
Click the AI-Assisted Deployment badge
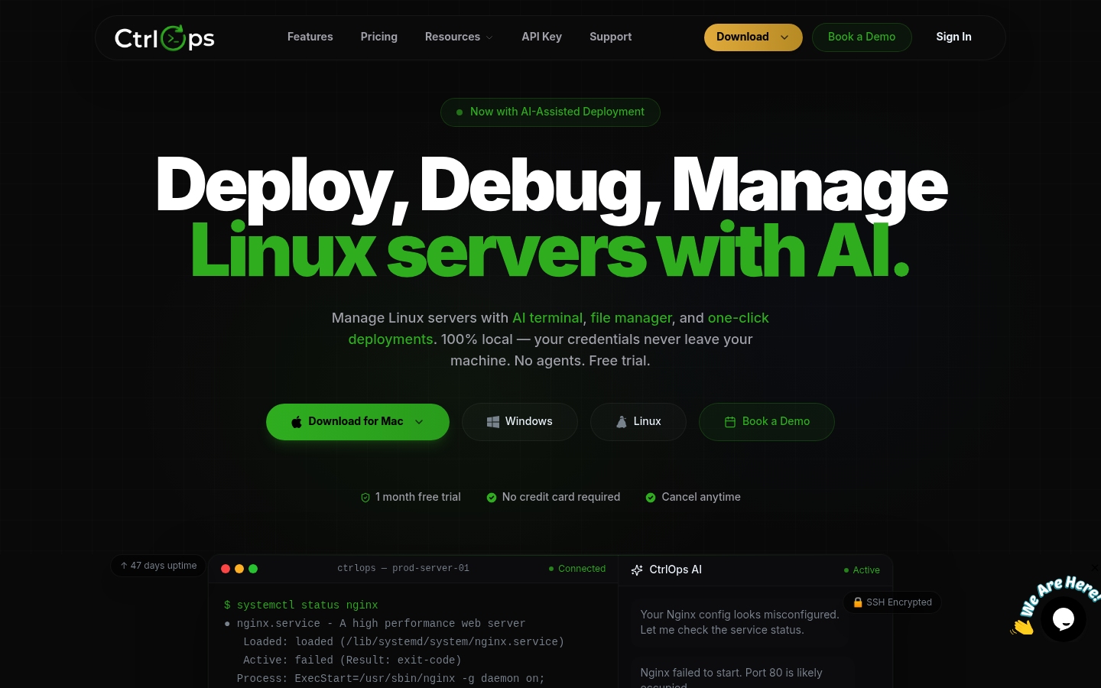[x=550, y=112]
